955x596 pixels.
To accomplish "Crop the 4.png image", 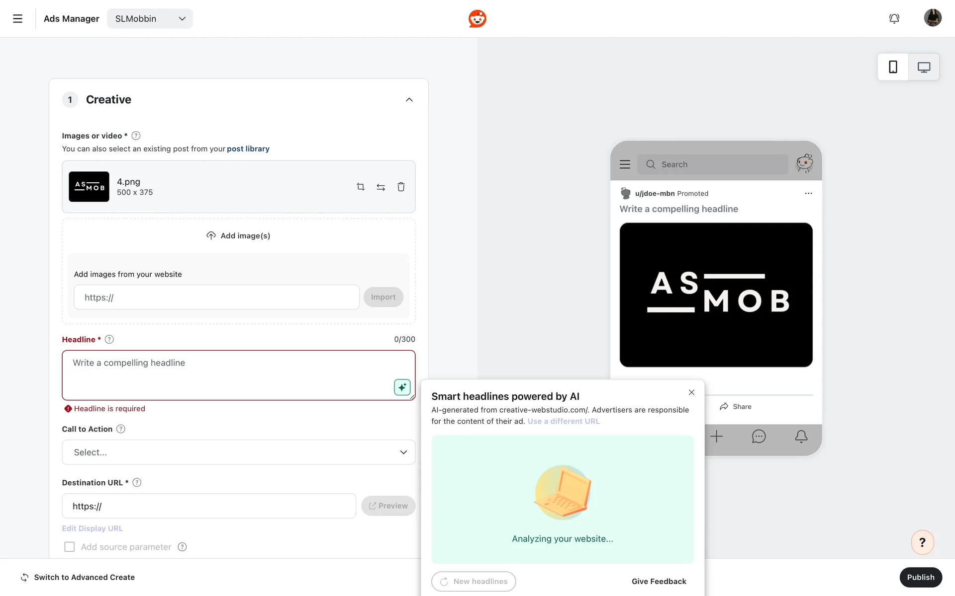I will 361,187.
